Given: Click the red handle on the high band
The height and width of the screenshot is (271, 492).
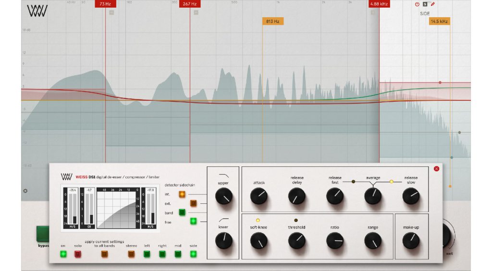Looking at the screenshot, I should (x=440, y=82).
